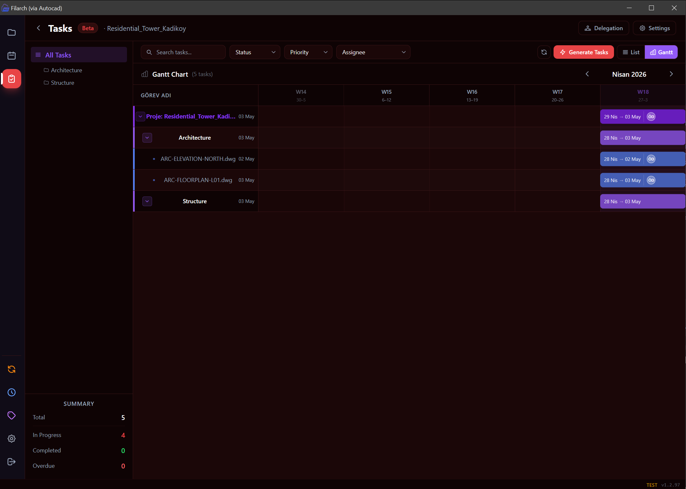The width and height of the screenshot is (686, 489).
Task: Click the Beta badge
Action: point(88,28)
